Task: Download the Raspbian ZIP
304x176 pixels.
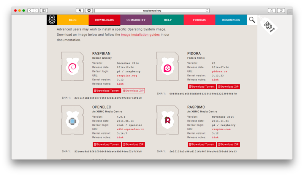Action: 133,91
